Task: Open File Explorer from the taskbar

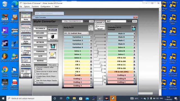Action: point(74,98)
